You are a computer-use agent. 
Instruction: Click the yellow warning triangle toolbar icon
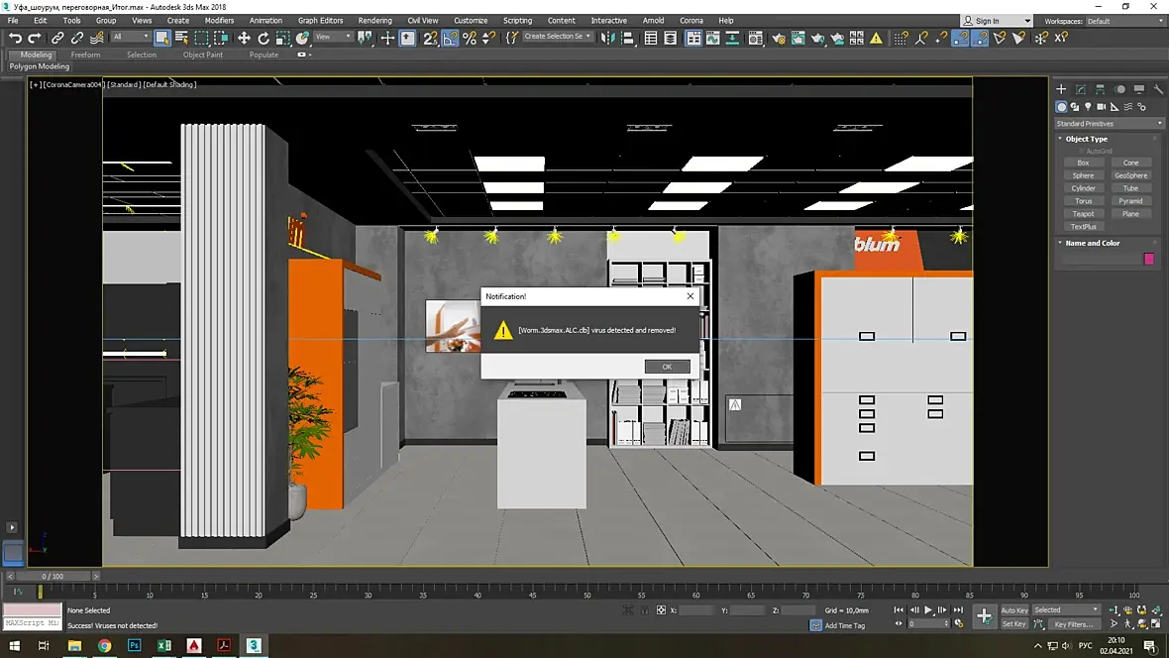876,38
